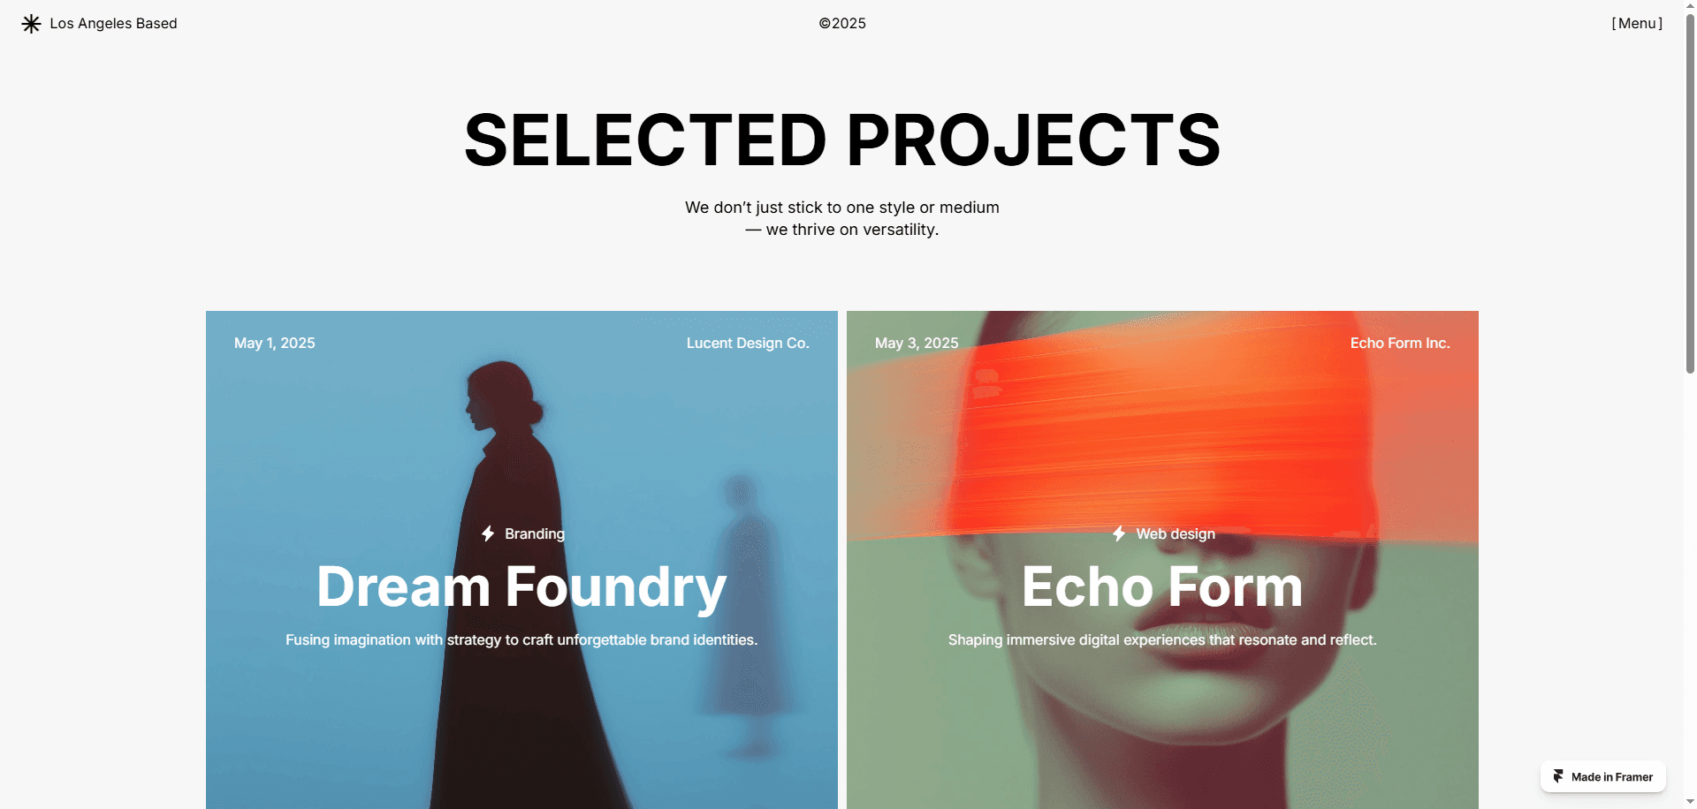The width and height of the screenshot is (1697, 809).
Task: Click the Lucent Design Co. client label
Action: click(748, 343)
